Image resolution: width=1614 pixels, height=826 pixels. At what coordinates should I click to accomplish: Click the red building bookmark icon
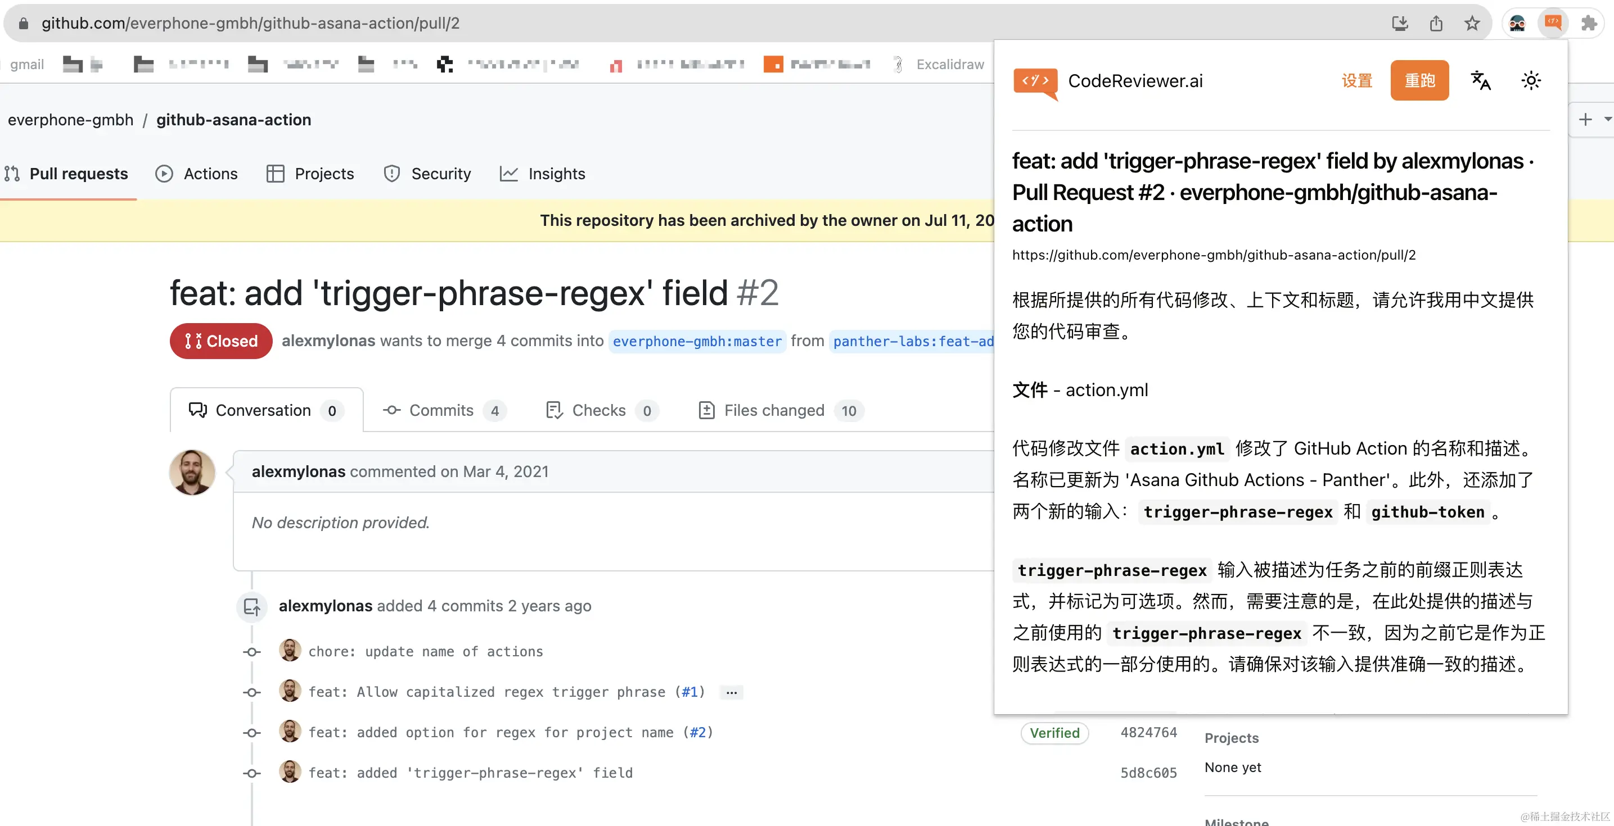pyautogui.click(x=615, y=65)
